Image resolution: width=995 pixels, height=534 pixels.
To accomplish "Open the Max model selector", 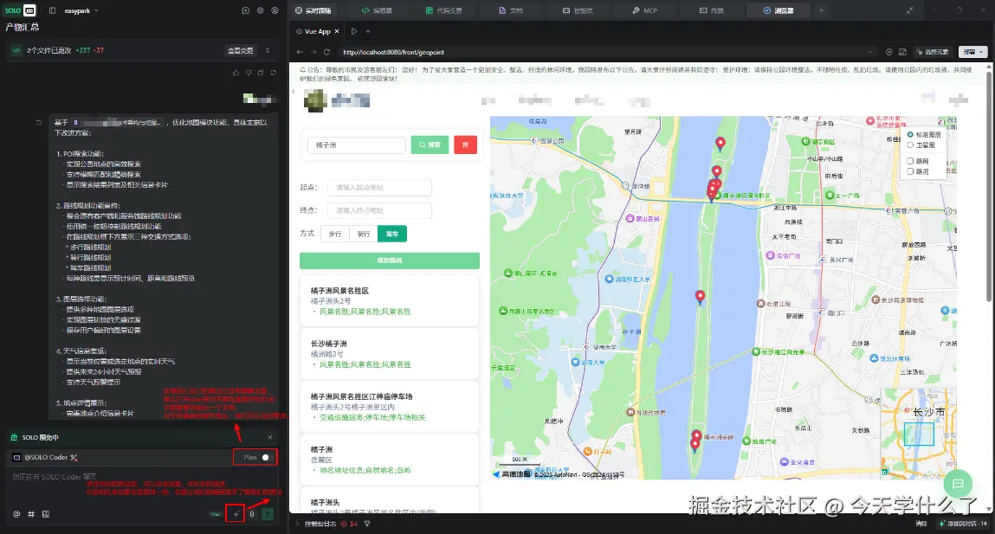I will (216, 514).
